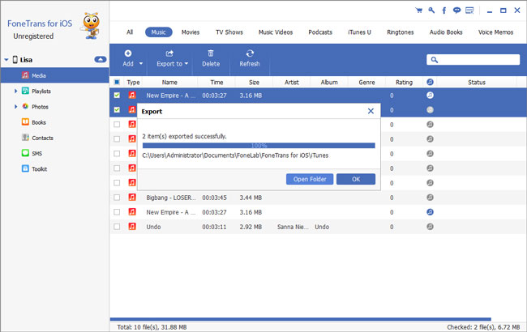Image resolution: width=527 pixels, height=332 pixels.
Task: Click the iTunes status icon of Undo row
Action: click(x=430, y=227)
